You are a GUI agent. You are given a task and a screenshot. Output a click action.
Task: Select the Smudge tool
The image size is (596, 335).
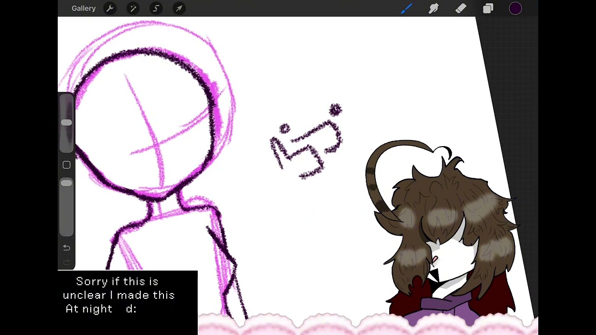click(433, 8)
